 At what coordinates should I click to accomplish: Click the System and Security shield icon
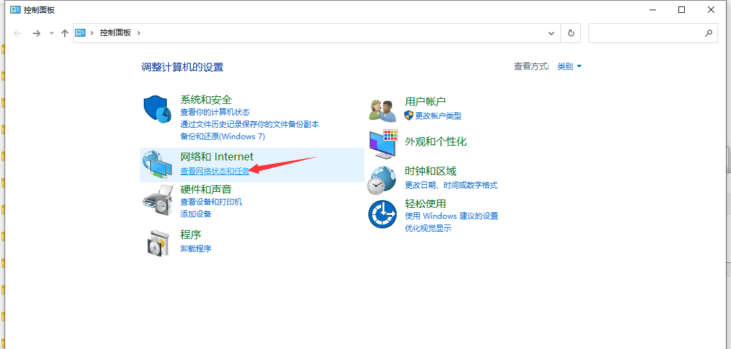(x=157, y=110)
